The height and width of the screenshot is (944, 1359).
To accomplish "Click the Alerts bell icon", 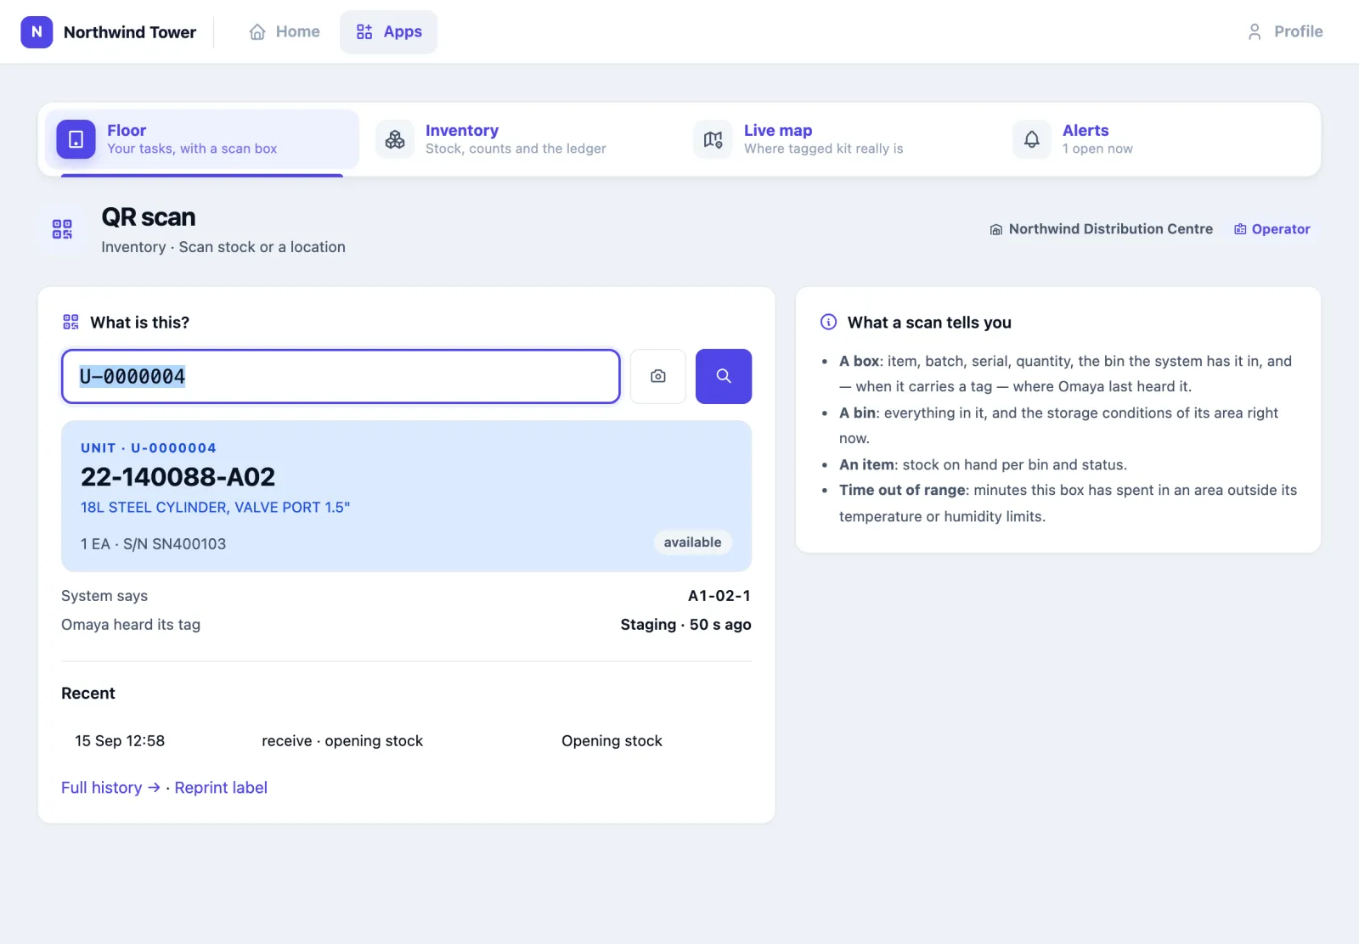I will tap(1032, 139).
